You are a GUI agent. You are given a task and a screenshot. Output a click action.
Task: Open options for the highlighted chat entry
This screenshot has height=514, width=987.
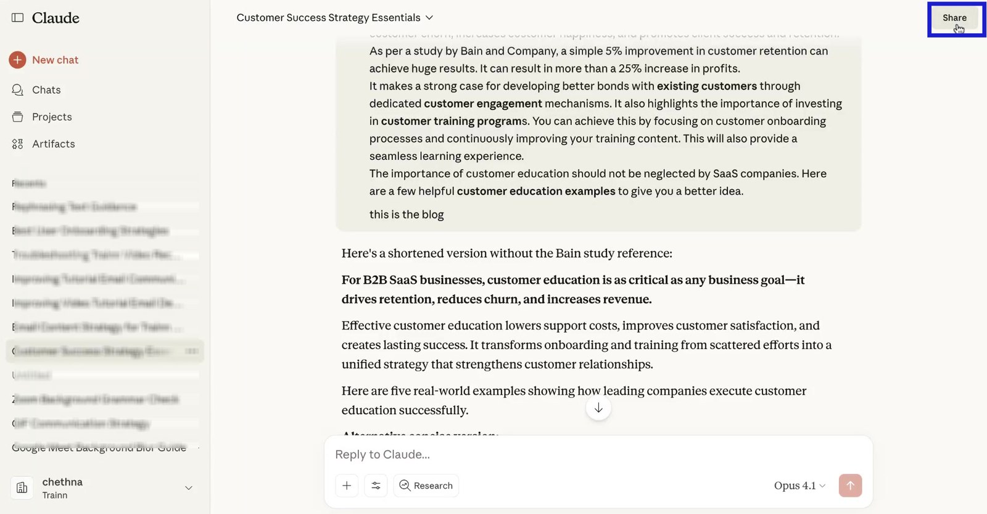[192, 351]
